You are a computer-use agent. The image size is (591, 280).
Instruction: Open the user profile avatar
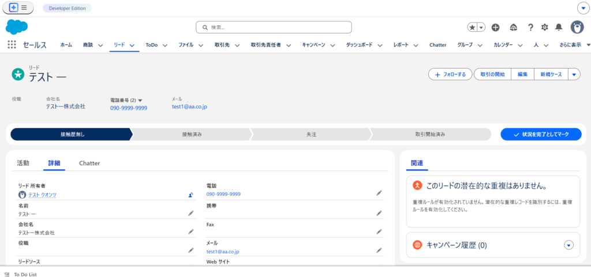577,27
